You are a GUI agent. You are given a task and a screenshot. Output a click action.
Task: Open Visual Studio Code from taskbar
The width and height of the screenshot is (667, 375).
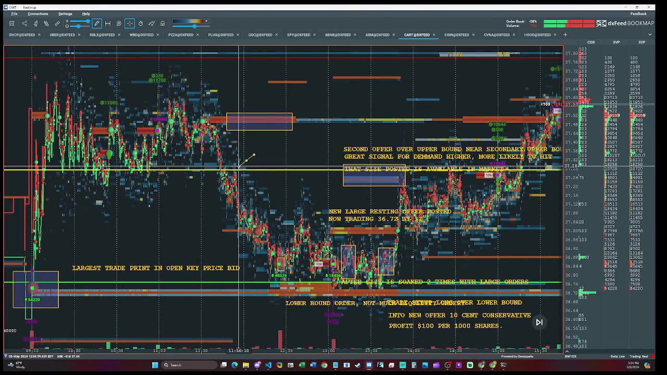pos(268,365)
